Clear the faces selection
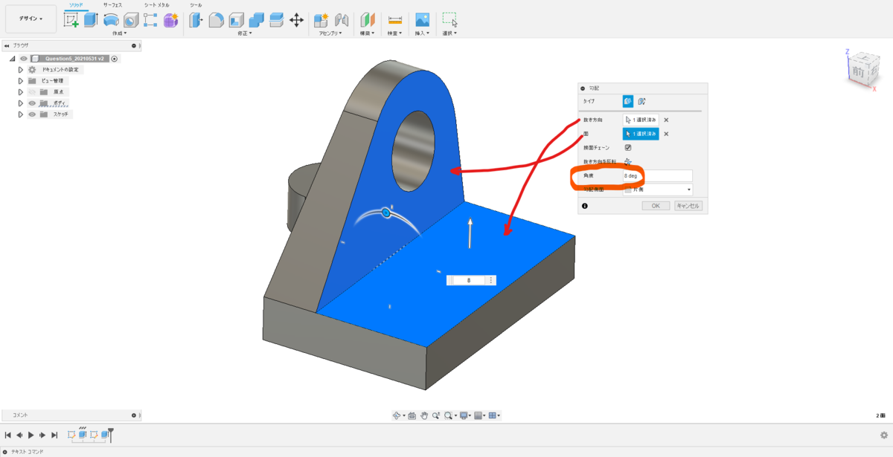The image size is (893, 457). coord(666,134)
